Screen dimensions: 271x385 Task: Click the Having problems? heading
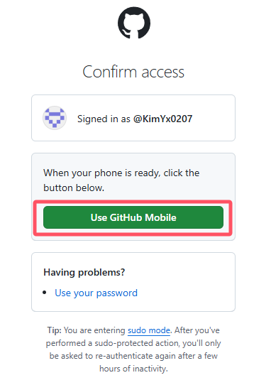point(84,272)
